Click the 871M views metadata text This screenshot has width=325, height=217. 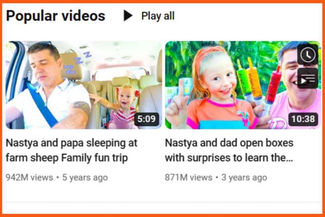pos(188,178)
